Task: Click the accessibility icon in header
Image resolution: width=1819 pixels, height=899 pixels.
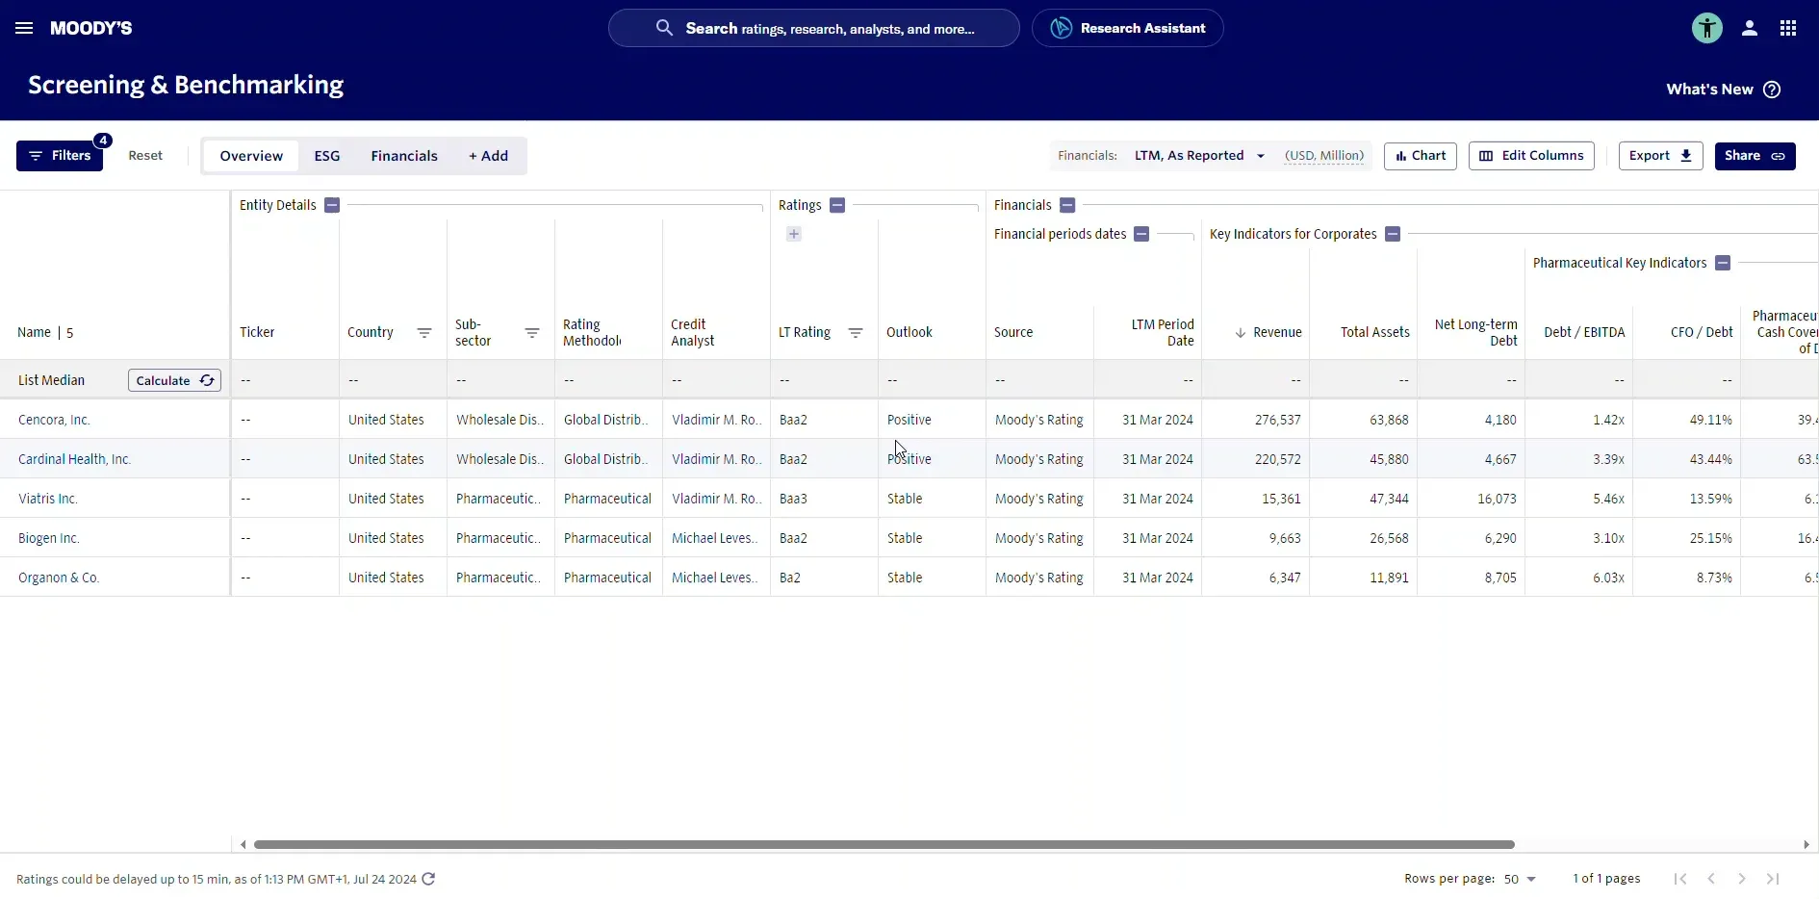Action: [x=1706, y=28]
